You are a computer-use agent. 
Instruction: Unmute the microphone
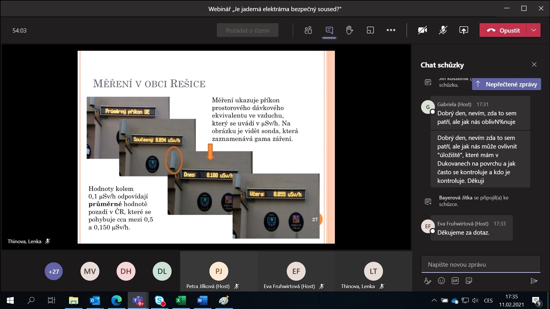pyautogui.click(x=443, y=30)
